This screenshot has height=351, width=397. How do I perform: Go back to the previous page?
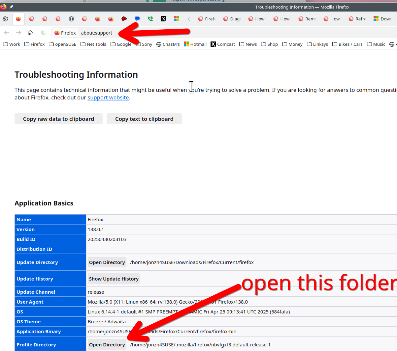tap(7, 33)
